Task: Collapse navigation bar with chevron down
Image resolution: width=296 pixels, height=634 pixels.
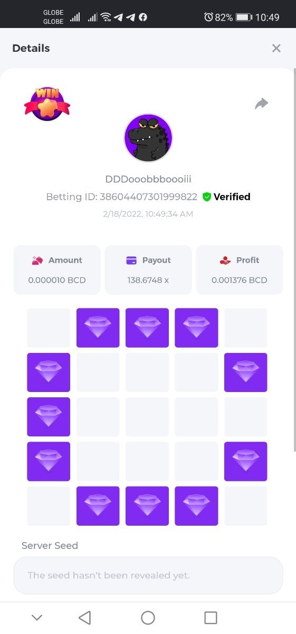Action: pos(37,618)
